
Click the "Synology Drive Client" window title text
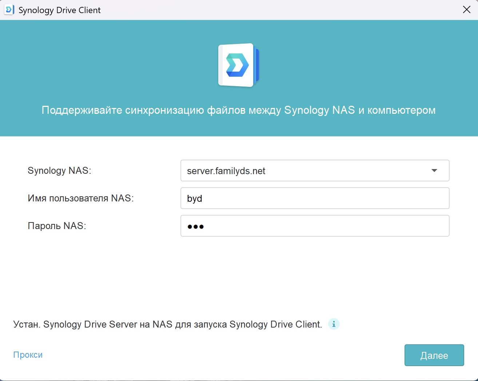pos(59,10)
